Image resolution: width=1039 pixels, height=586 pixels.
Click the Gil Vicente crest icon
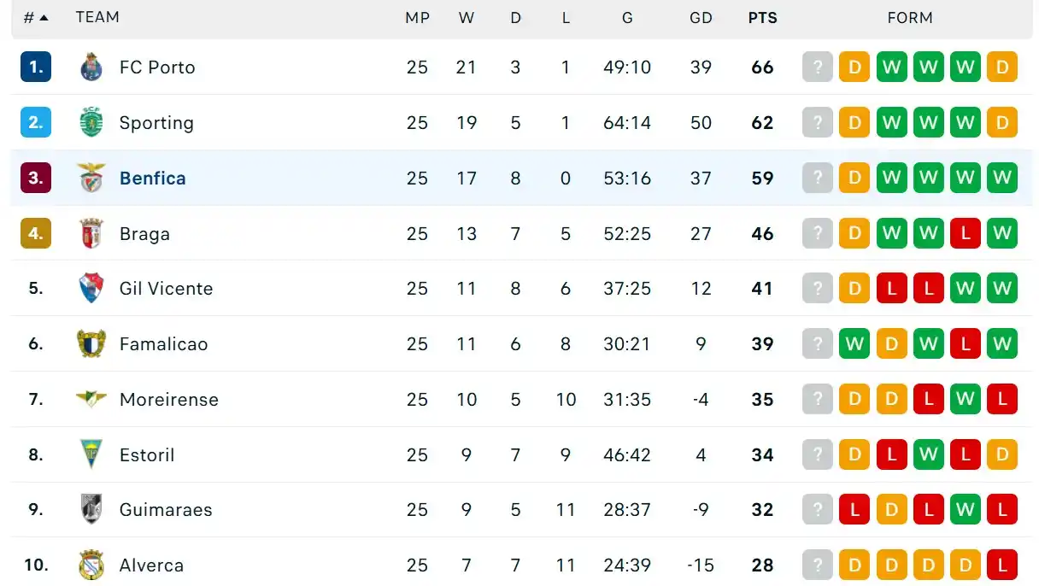91,288
